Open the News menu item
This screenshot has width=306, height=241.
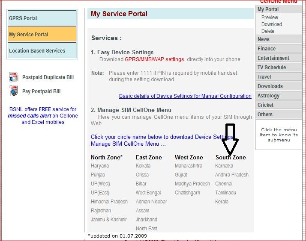[279, 39]
